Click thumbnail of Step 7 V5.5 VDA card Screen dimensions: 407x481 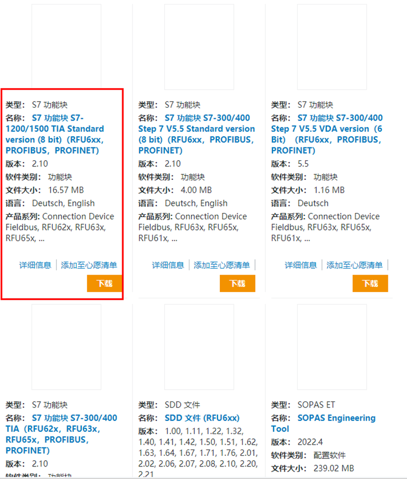tap(332, 47)
